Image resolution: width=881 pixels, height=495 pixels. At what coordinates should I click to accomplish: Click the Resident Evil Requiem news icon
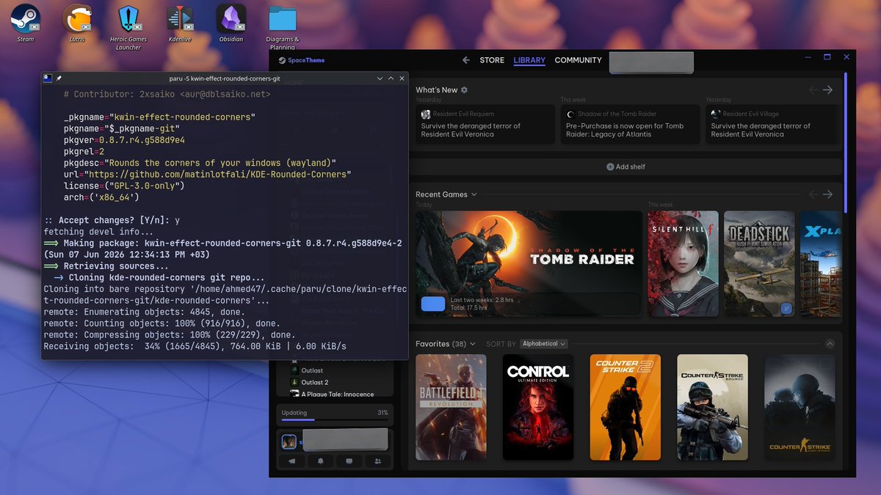(426, 114)
